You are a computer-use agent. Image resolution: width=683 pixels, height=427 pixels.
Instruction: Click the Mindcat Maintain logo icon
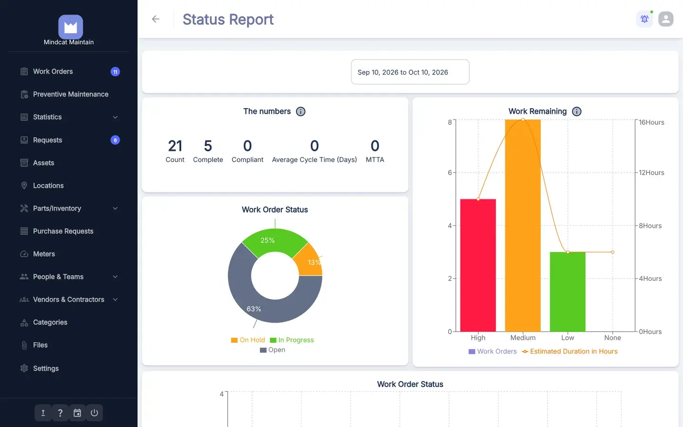pyautogui.click(x=71, y=27)
